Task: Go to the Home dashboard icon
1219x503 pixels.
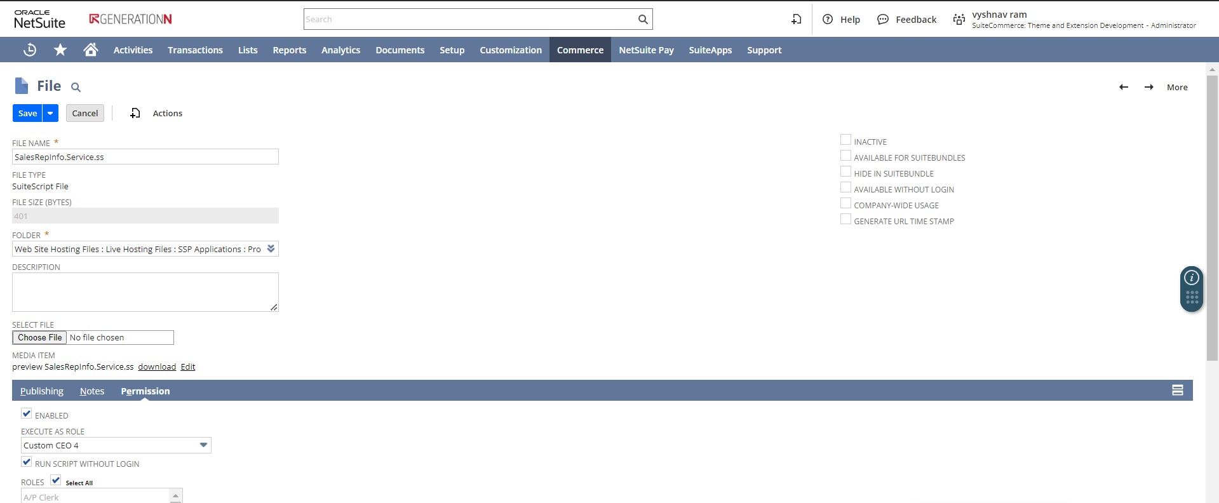Action: coord(91,50)
